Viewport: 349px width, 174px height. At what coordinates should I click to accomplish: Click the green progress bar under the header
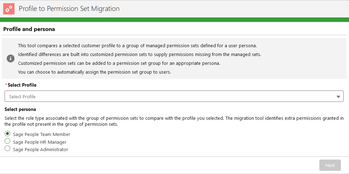pyautogui.click(x=174, y=20)
